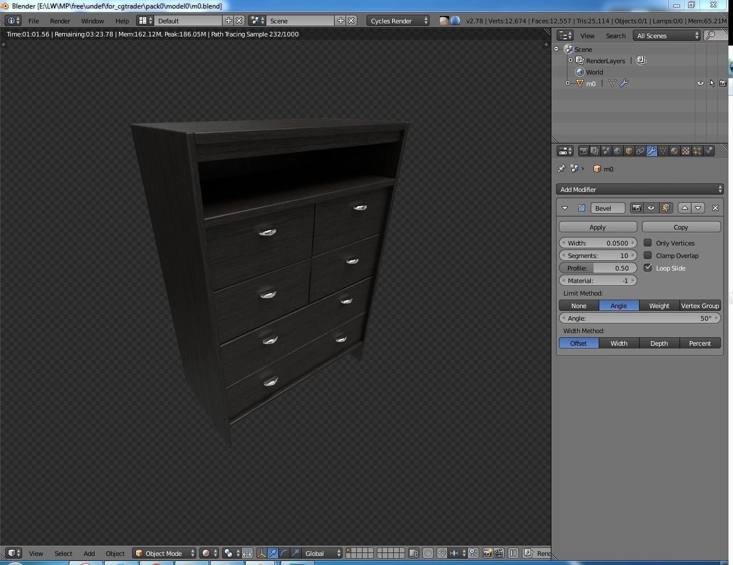Collapse the Bevel modifier panel triangle

click(565, 208)
